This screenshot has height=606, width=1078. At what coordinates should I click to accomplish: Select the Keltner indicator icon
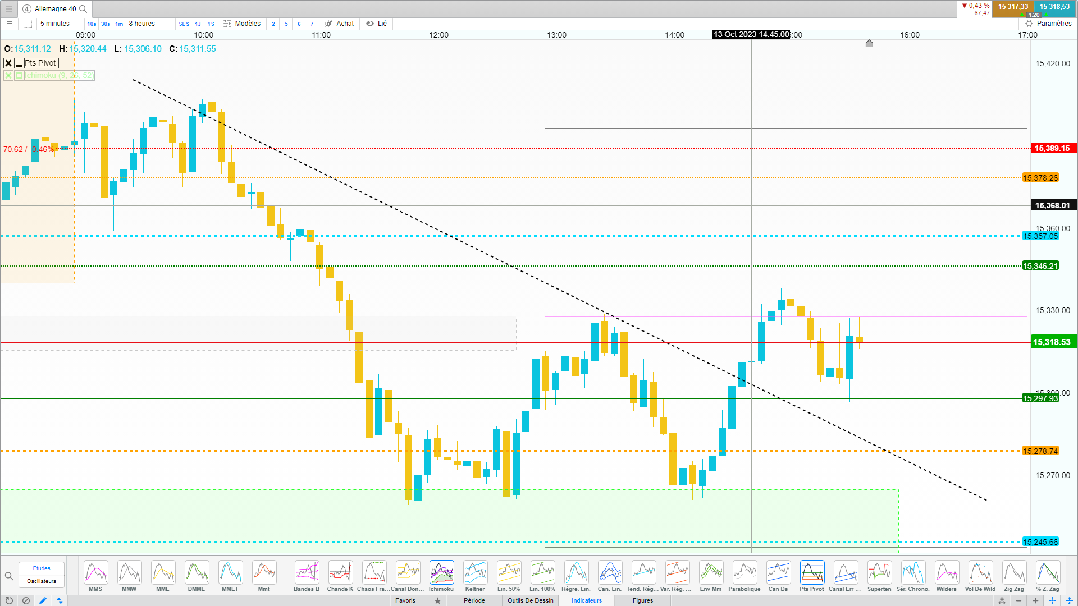pyautogui.click(x=475, y=573)
